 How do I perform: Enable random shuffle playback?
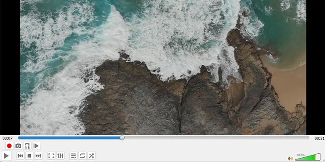pyautogui.click(x=91, y=156)
